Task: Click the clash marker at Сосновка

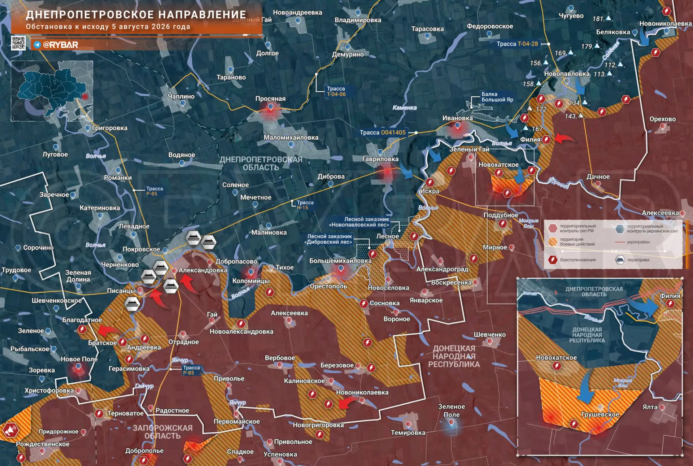Action: 363,304
